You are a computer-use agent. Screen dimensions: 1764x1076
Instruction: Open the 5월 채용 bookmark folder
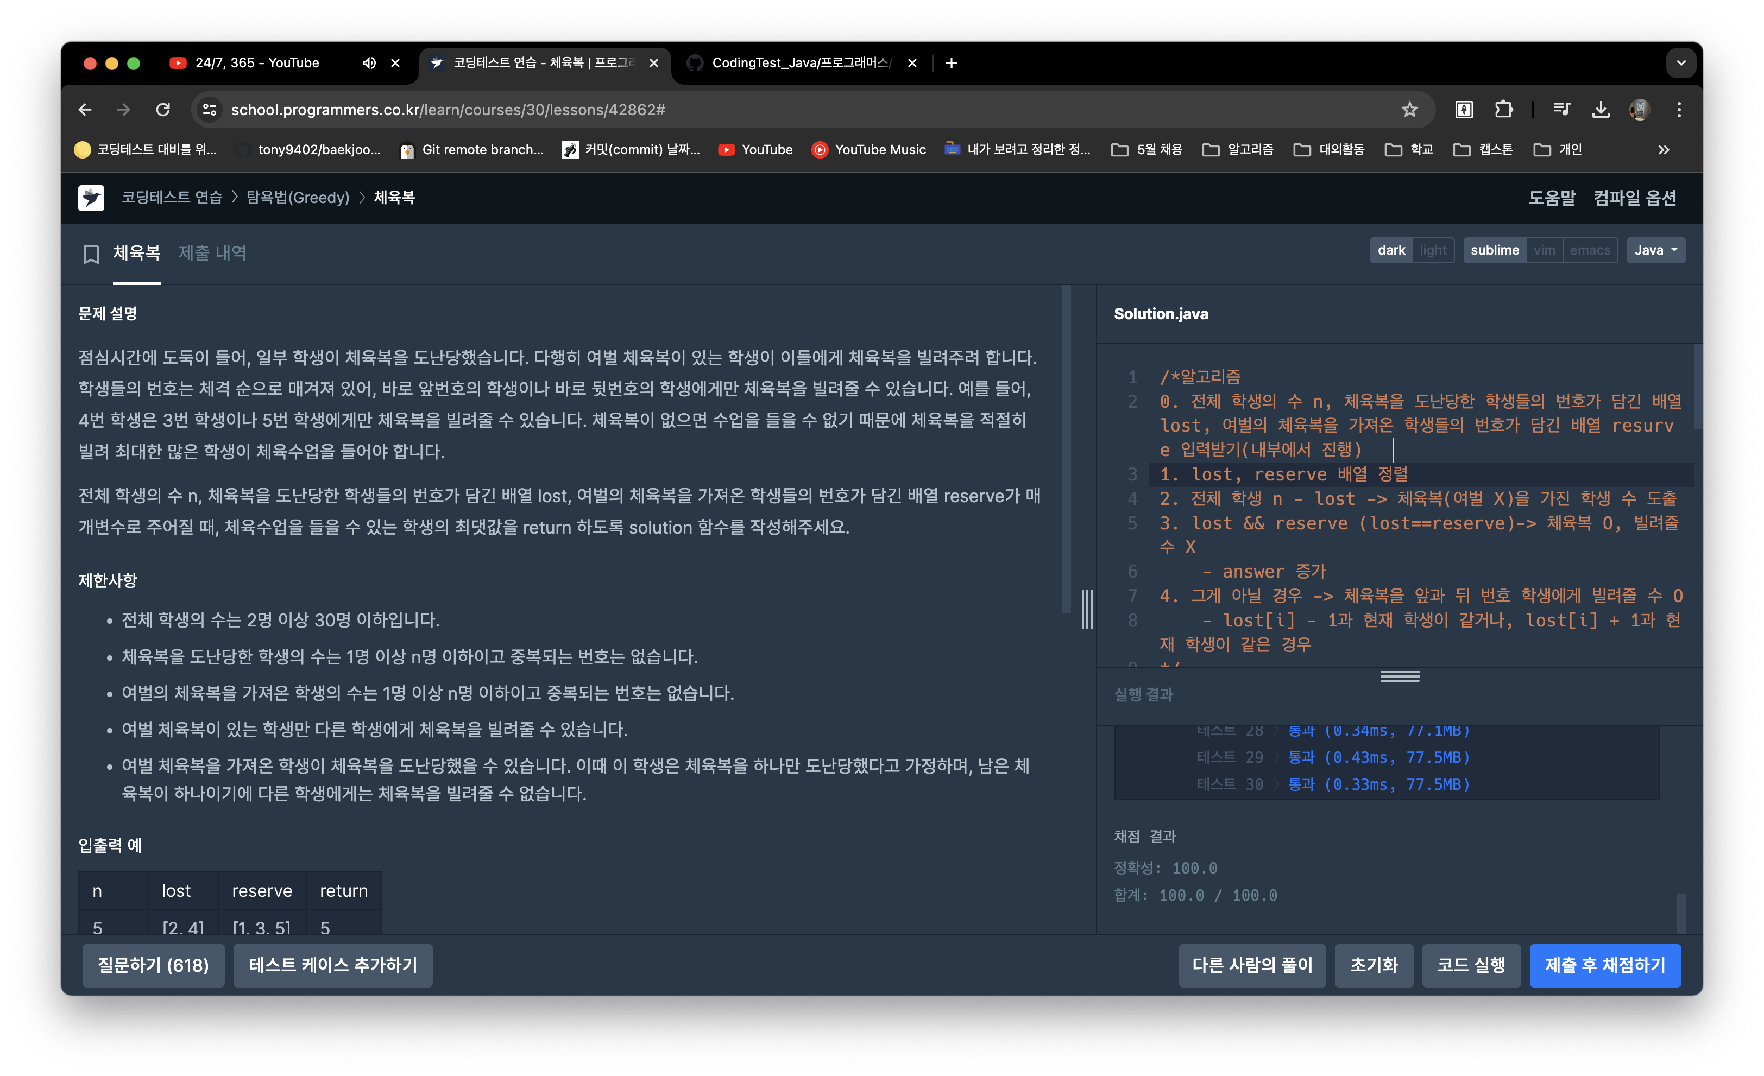[1146, 149]
